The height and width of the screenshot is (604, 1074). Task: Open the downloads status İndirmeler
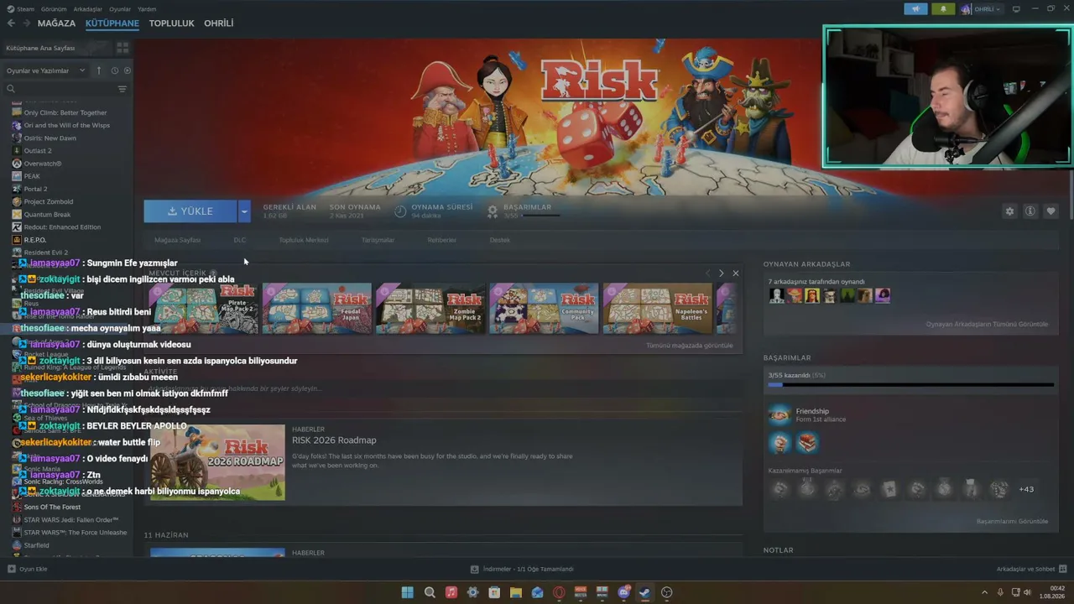(x=521, y=569)
